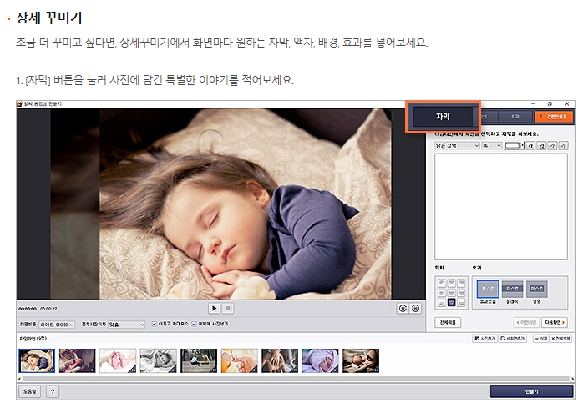Go to 다음화면 next screen
This screenshot has width=588, height=413.
tap(555, 322)
